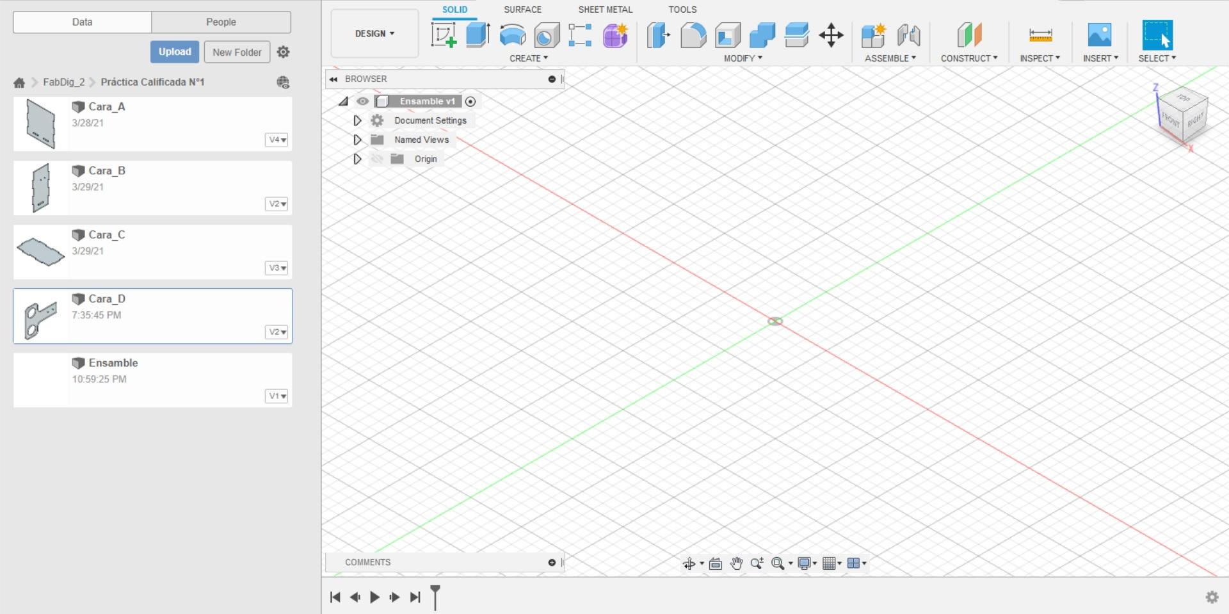Expand the Document Settings node
Image resolution: width=1229 pixels, height=614 pixels.
(357, 120)
